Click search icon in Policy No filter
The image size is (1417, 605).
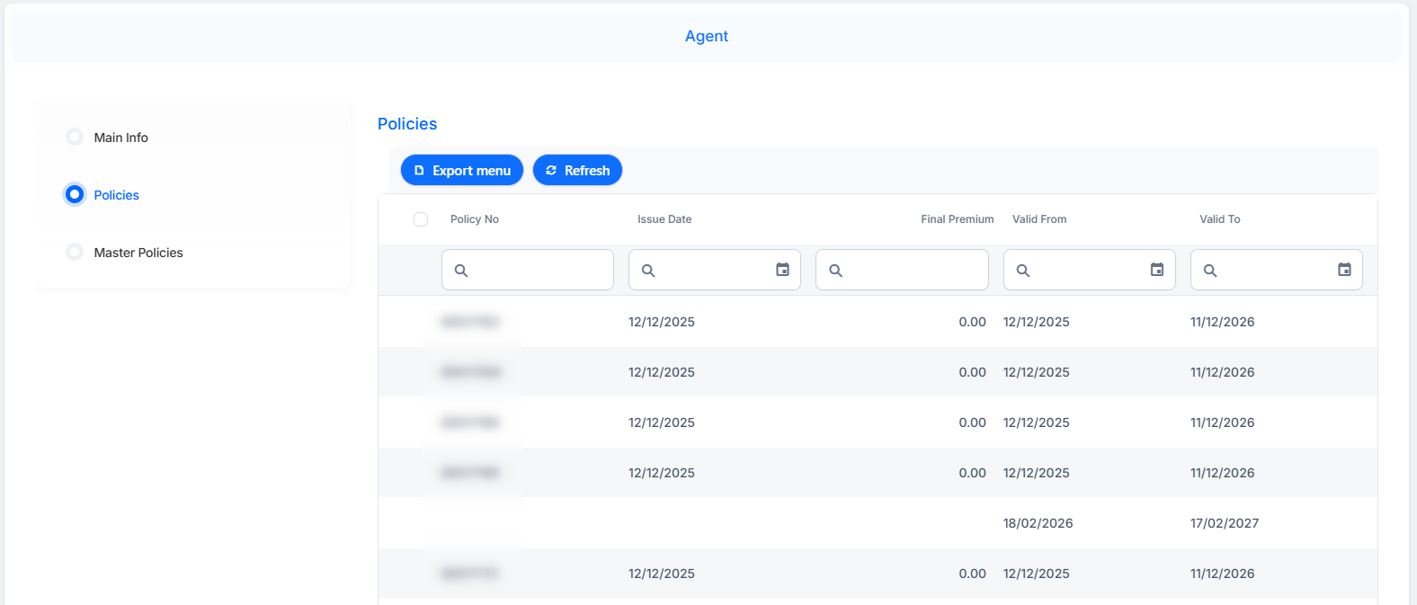(x=461, y=271)
